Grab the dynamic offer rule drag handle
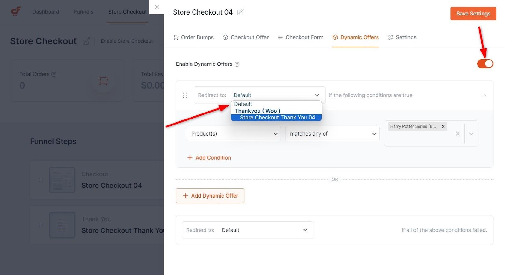The height and width of the screenshot is (275, 505). [185, 95]
